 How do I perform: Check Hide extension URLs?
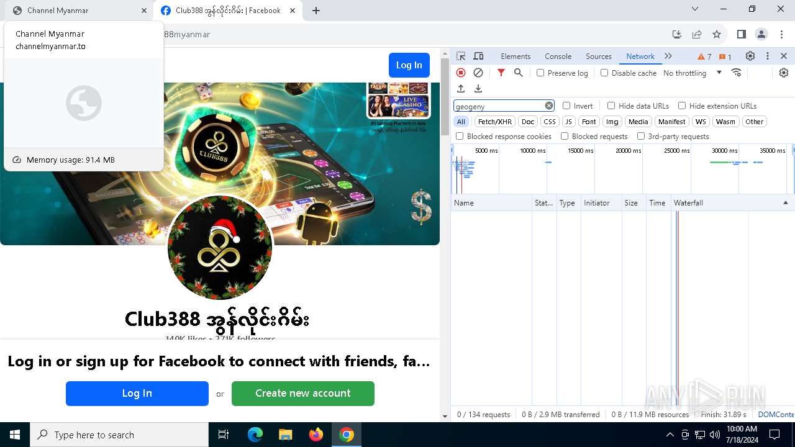point(682,106)
